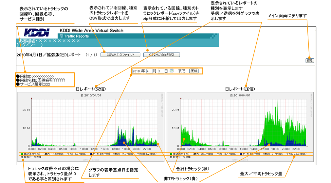Click the send graph's blue 非TF legend swatch
This screenshot has width=331, height=183.
click(x=241, y=154)
